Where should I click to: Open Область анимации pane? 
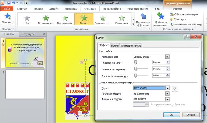point(184,14)
